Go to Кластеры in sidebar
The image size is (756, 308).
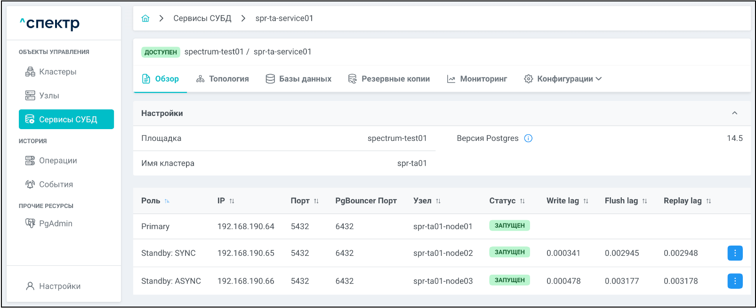pos(57,72)
